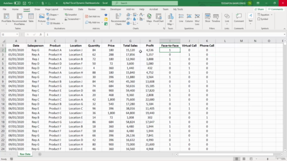
Task: Switch to the Developer tab
Action: click(x=116, y=9)
